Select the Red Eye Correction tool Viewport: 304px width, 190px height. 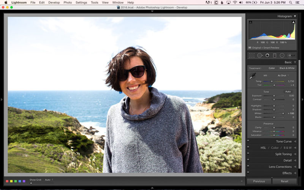267,55
